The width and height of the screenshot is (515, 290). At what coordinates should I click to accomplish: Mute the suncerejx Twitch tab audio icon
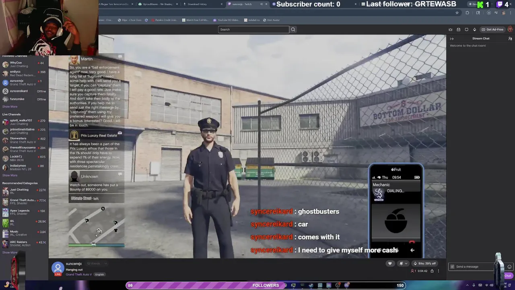point(261,4)
